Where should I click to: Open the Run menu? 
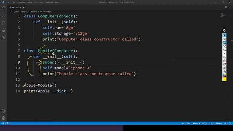(41, 3)
